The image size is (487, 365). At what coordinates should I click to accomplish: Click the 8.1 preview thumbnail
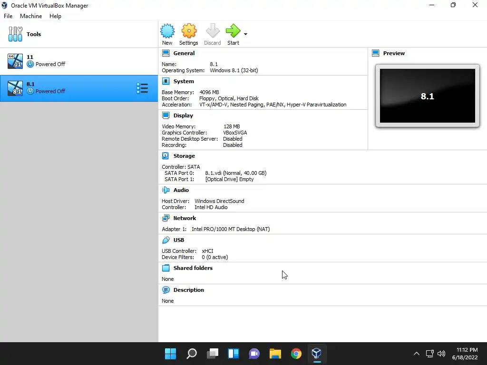pyautogui.click(x=428, y=96)
